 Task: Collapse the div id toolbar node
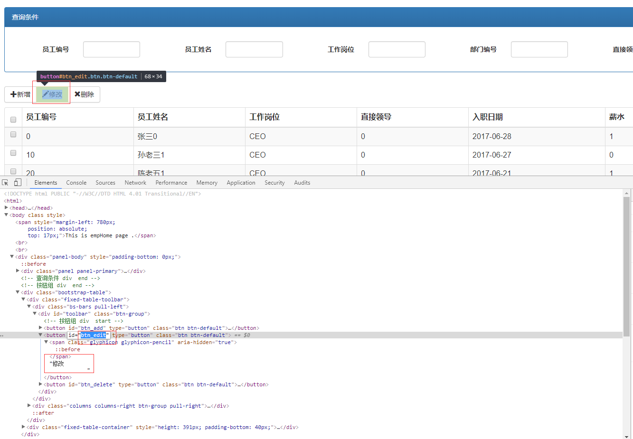pyautogui.click(x=35, y=314)
